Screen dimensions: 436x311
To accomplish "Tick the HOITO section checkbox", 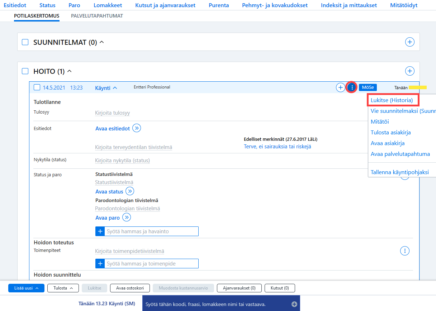I will click(25, 71).
